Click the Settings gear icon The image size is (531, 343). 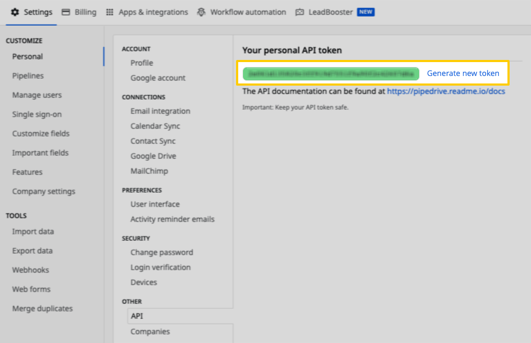coord(16,12)
